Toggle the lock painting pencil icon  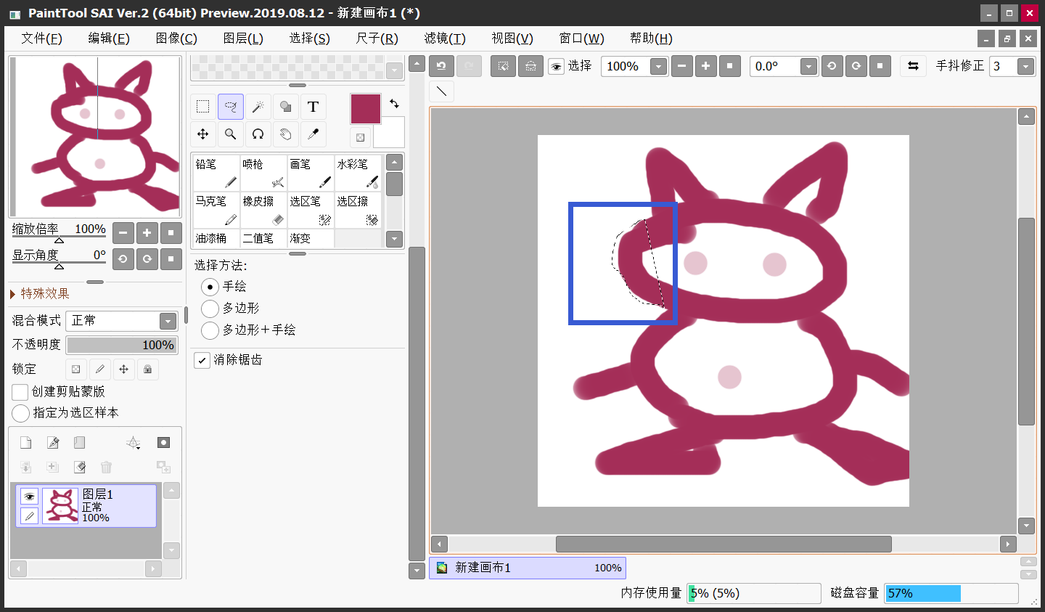[100, 370]
